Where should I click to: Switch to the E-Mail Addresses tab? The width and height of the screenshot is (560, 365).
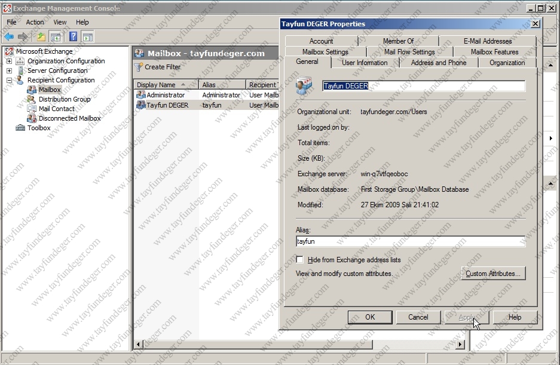click(x=488, y=41)
